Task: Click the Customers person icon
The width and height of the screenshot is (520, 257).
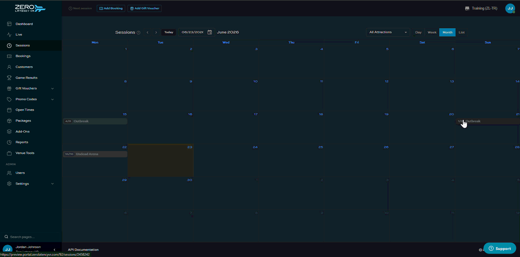Action: pyautogui.click(x=9, y=67)
